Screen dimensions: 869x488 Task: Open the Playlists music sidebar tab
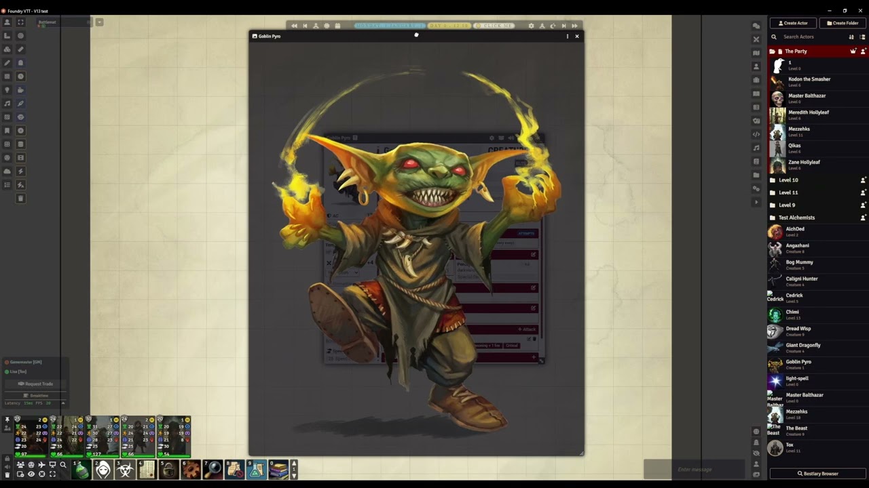pyautogui.click(x=756, y=148)
